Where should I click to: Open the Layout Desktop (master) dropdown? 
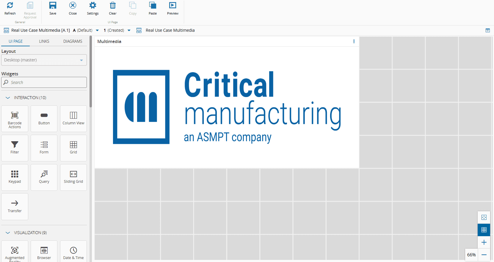pyautogui.click(x=44, y=60)
